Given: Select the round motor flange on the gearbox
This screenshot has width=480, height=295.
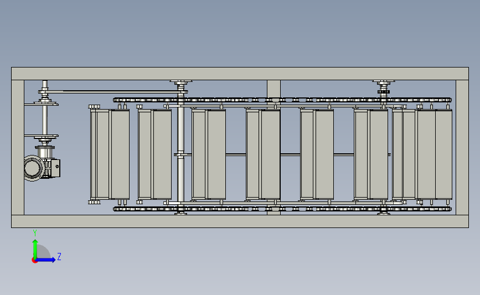Looking at the screenshot, I should (x=33, y=168).
